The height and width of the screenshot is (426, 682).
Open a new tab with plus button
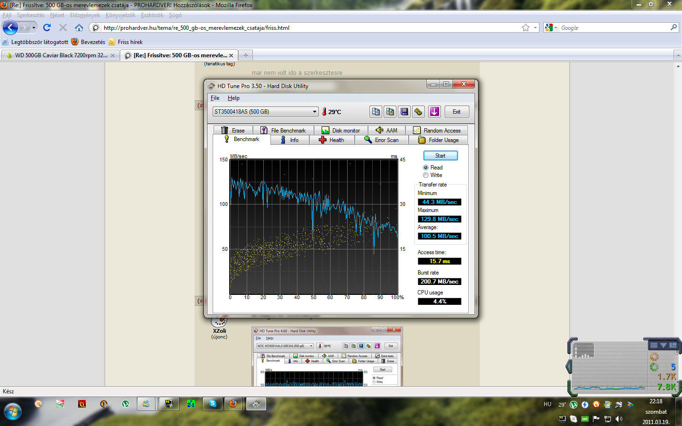pos(245,55)
